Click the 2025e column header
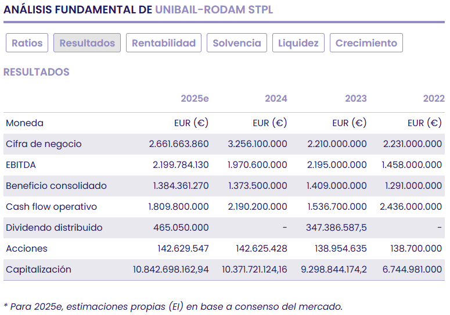This screenshot has width=450, height=315. [195, 98]
